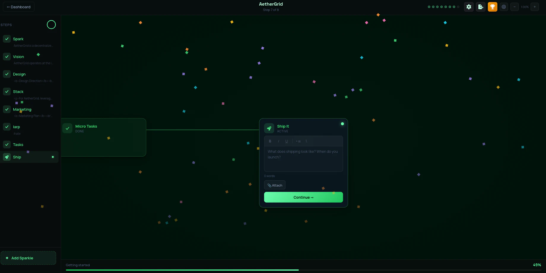This screenshot has height=273, width=546.
Task: Click the Micro Tasks done checkmark
Action: tap(67, 128)
